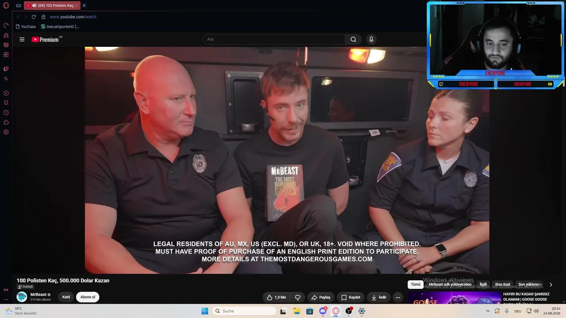This screenshot has width=566, height=318.
Task: Open the taskbar clock showing 20:54
Action: click(552, 311)
